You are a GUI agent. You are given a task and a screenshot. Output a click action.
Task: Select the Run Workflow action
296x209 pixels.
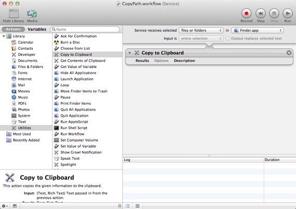(x=72, y=134)
